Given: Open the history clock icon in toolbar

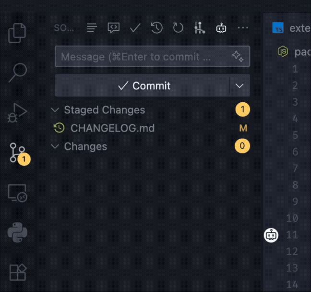Looking at the screenshot, I should (156, 28).
